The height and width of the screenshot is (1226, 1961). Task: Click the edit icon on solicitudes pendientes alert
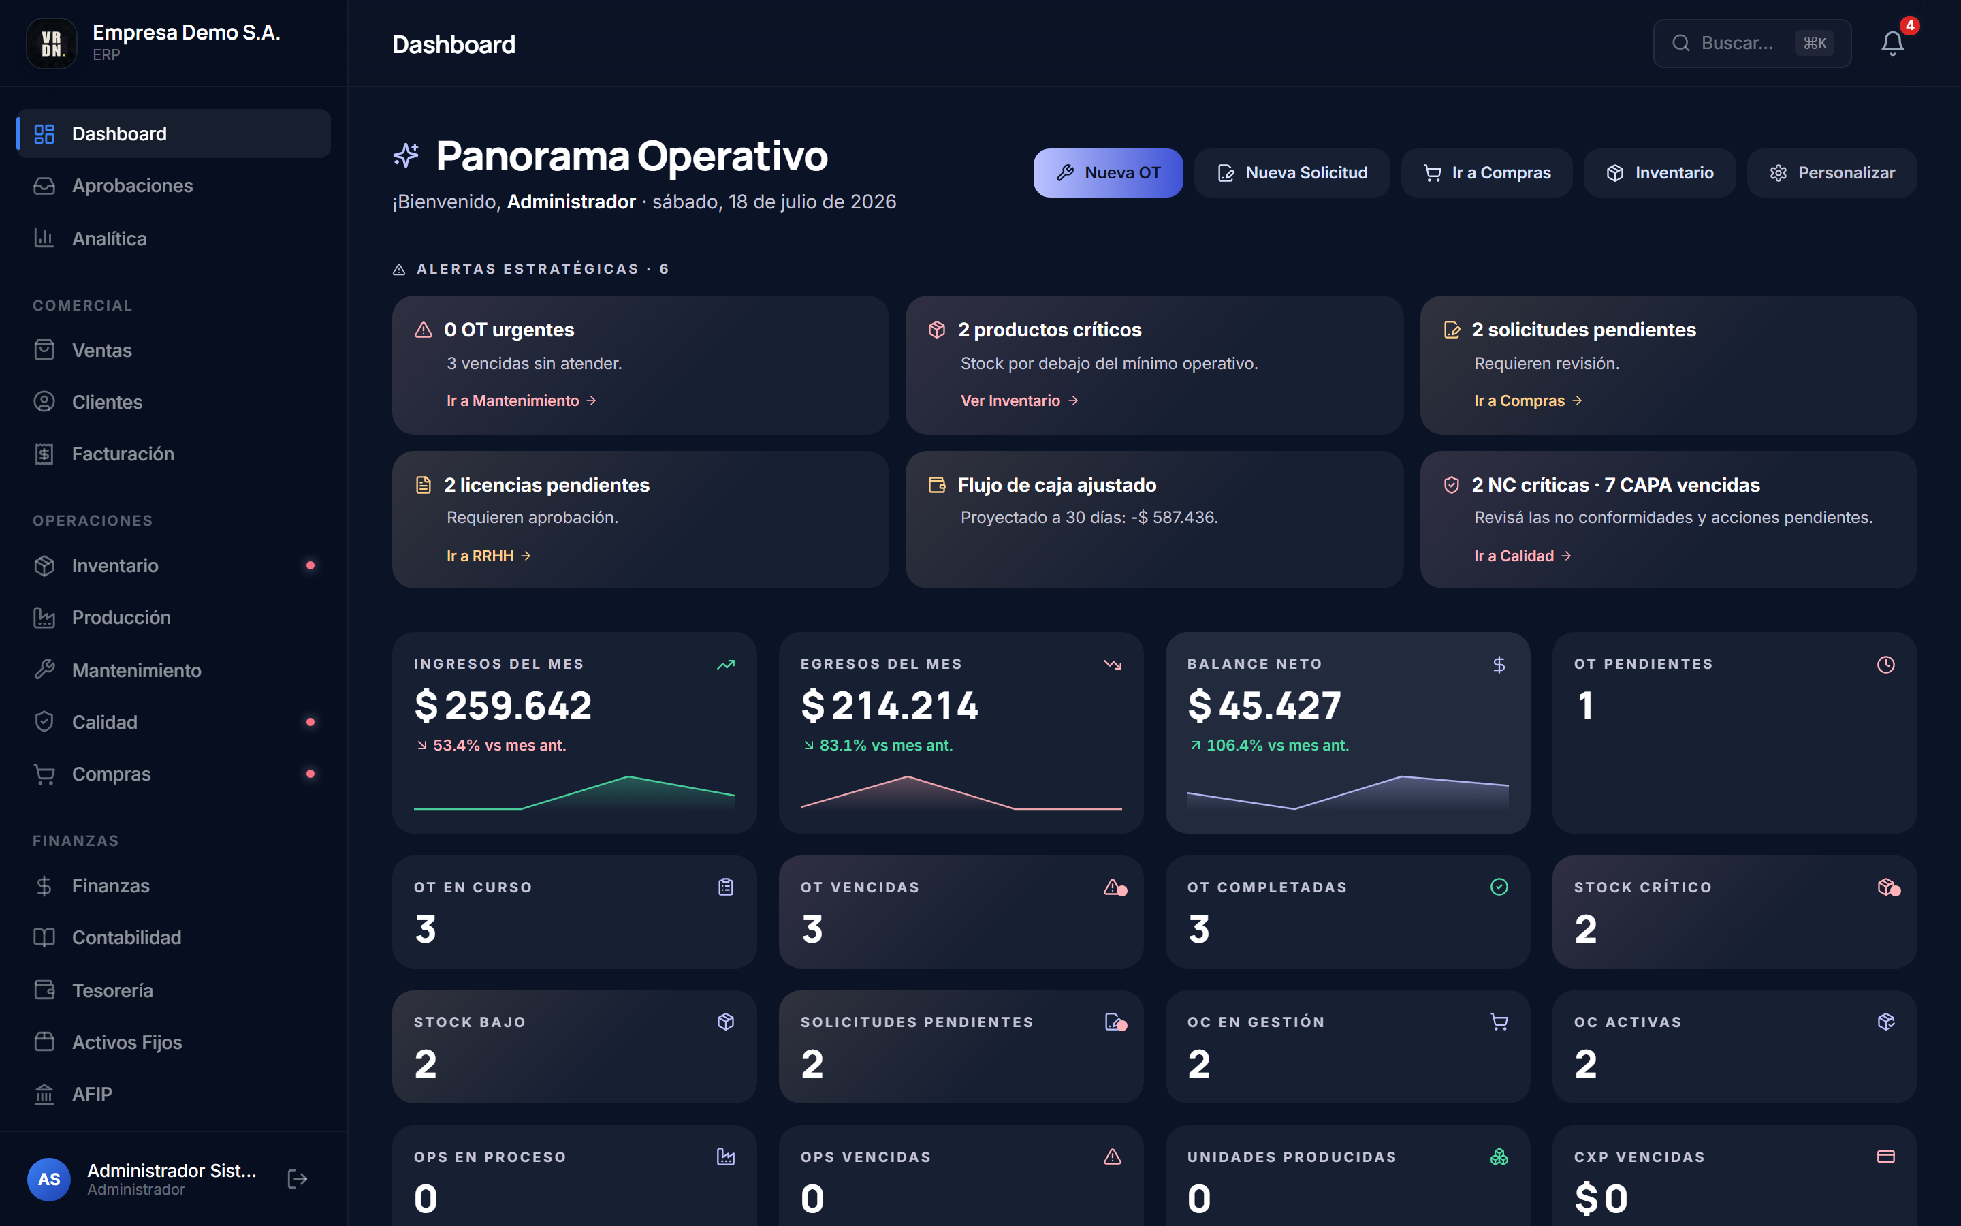(x=1452, y=330)
